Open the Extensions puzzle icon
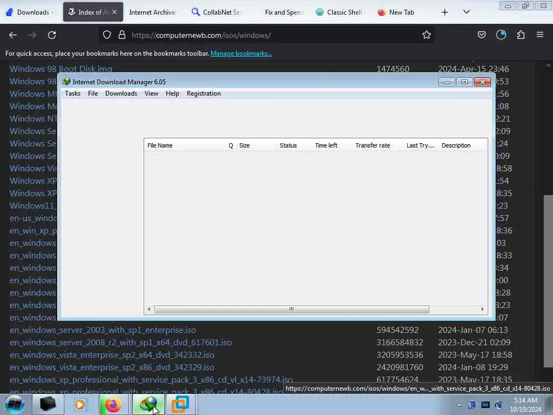 tap(521, 35)
